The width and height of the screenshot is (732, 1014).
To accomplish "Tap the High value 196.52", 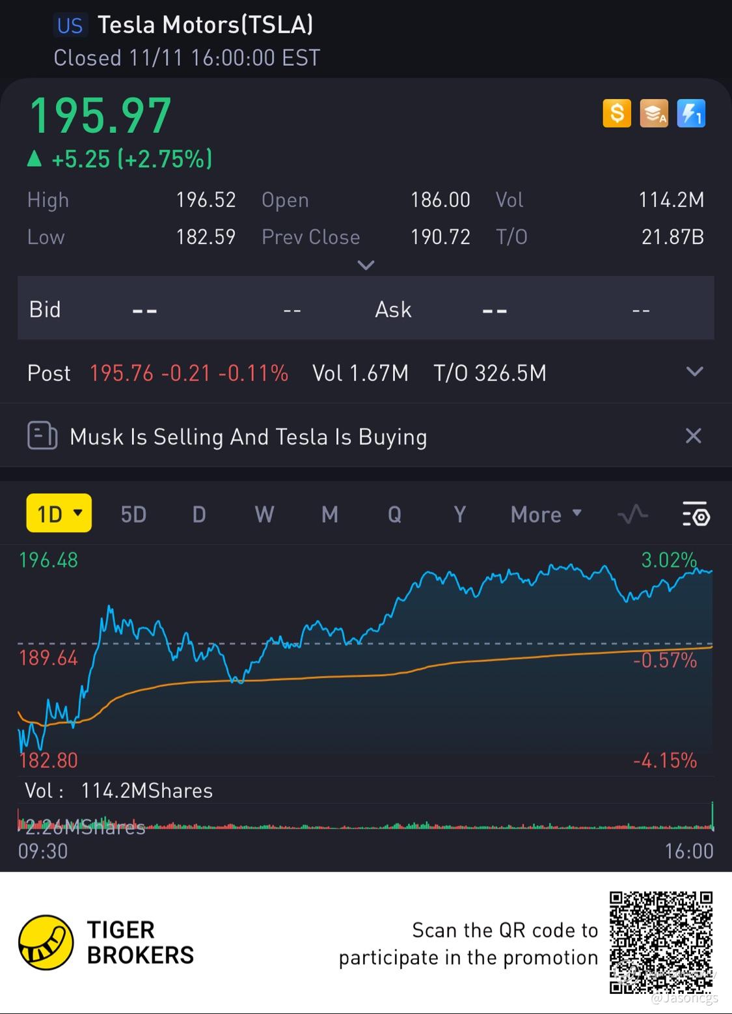I will pyautogui.click(x=206, y=200).
